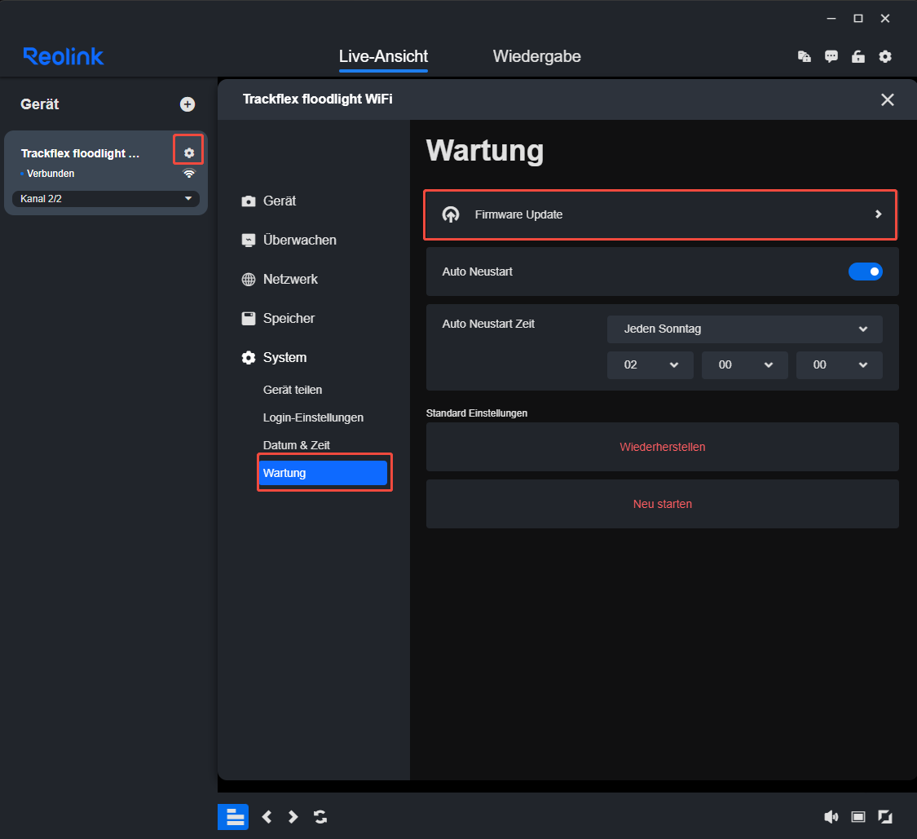Open Gerät teilen submenu item
Viewport: 917px width, 839px height.
click(x=293, y=391)
